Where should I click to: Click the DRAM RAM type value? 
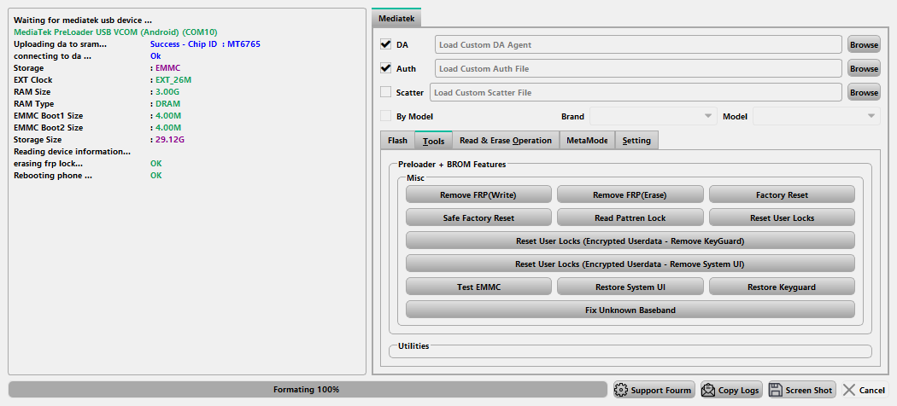point(167,103)
